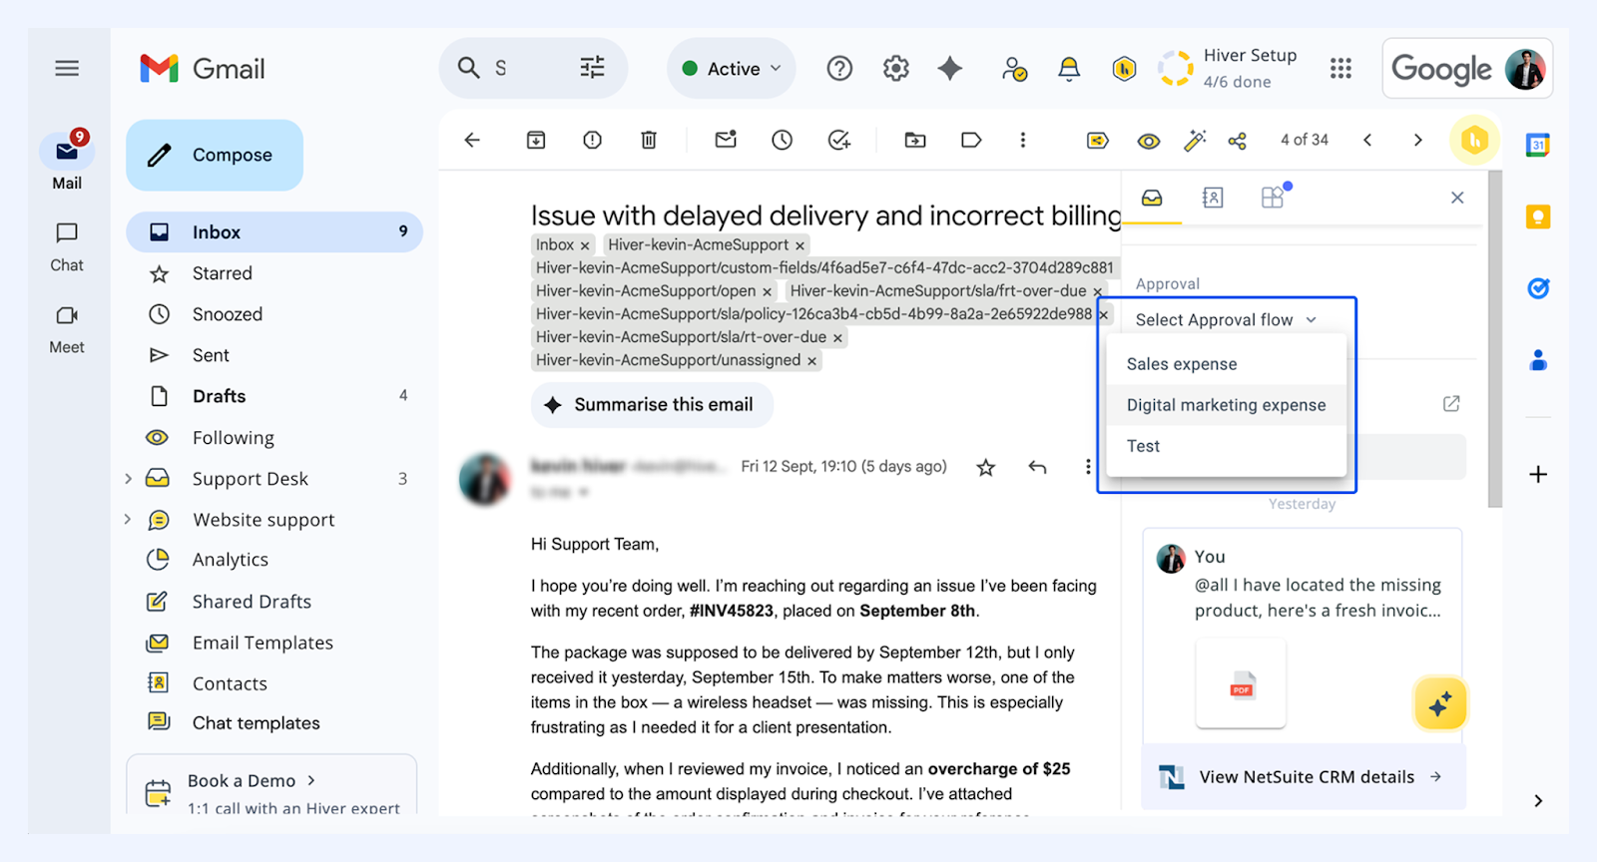1597x862 pixels.
Task: Open the Gmail main menu hamburger
Action: click(x=67, y=68)
